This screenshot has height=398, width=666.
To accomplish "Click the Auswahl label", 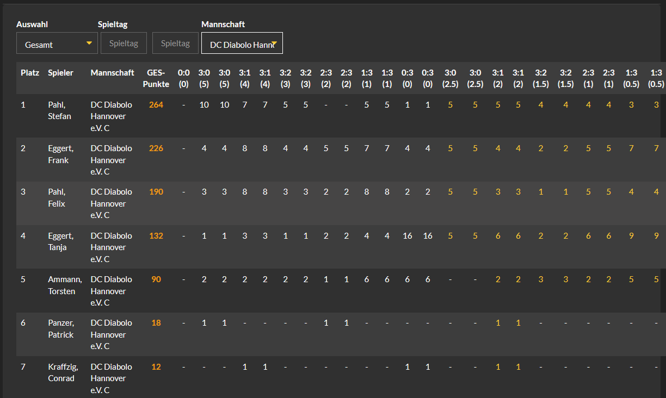I will click(x=32, y=24).
